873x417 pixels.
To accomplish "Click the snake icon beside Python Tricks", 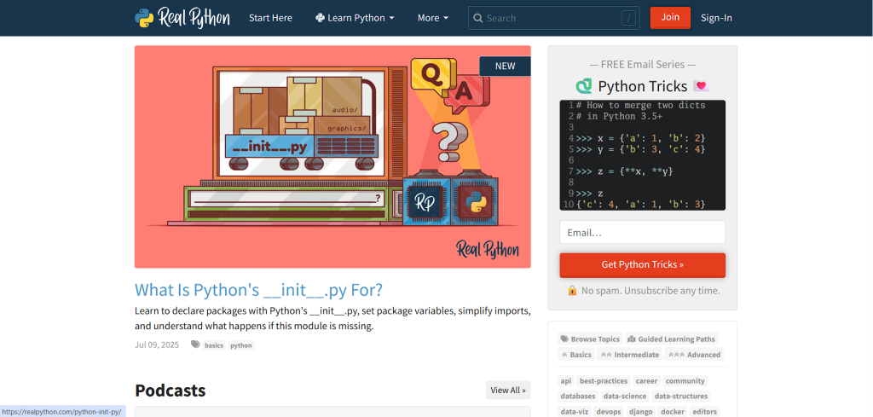I will point(584,86).
